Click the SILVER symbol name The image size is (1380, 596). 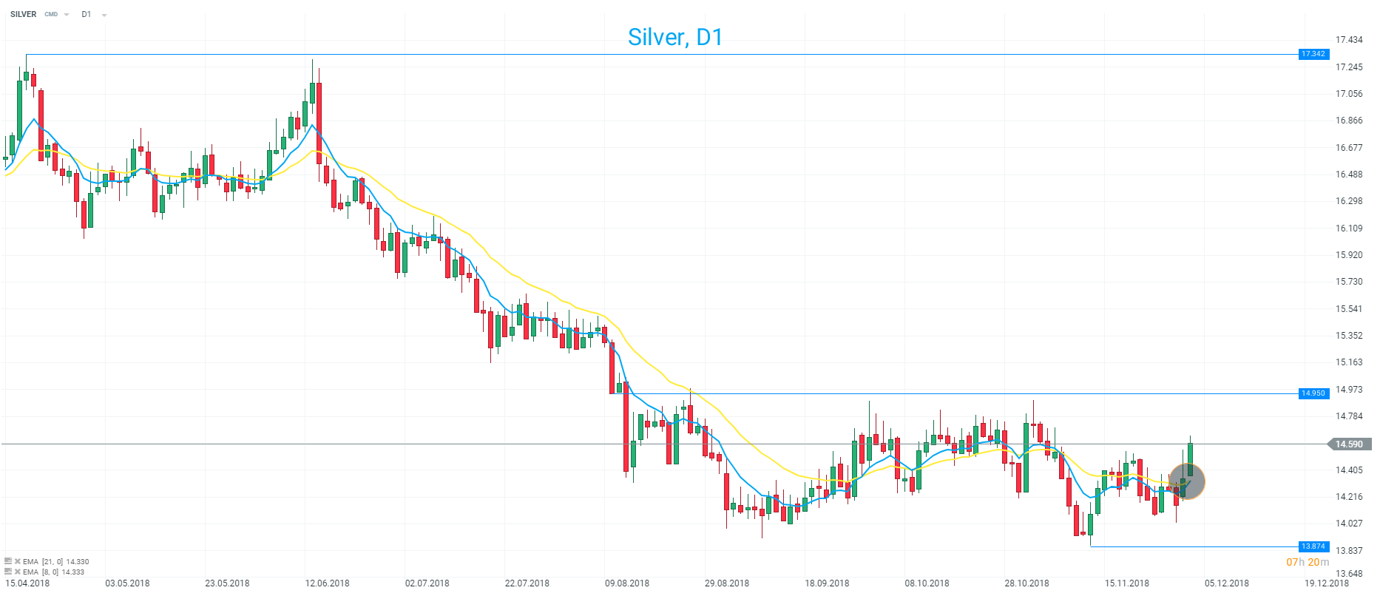24,14
